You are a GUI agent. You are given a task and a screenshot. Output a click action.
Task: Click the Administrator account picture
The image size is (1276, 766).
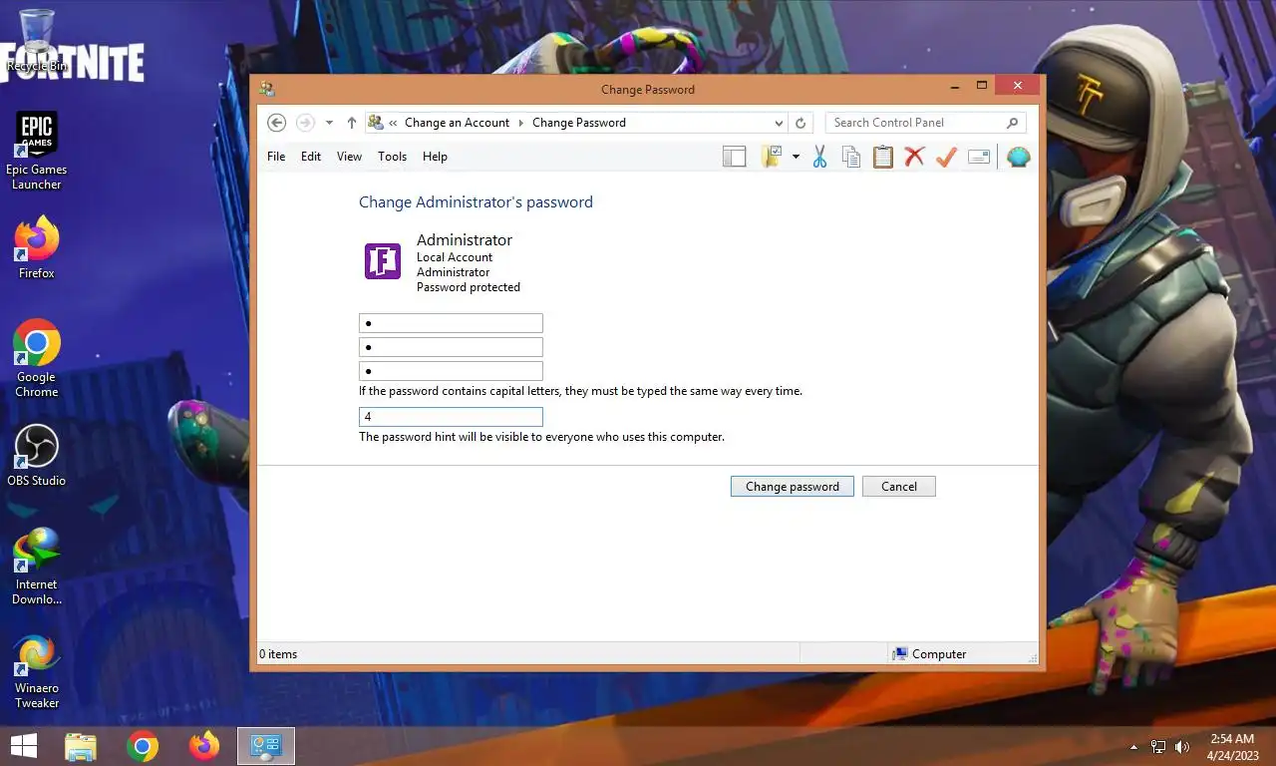tap(383, 261)
